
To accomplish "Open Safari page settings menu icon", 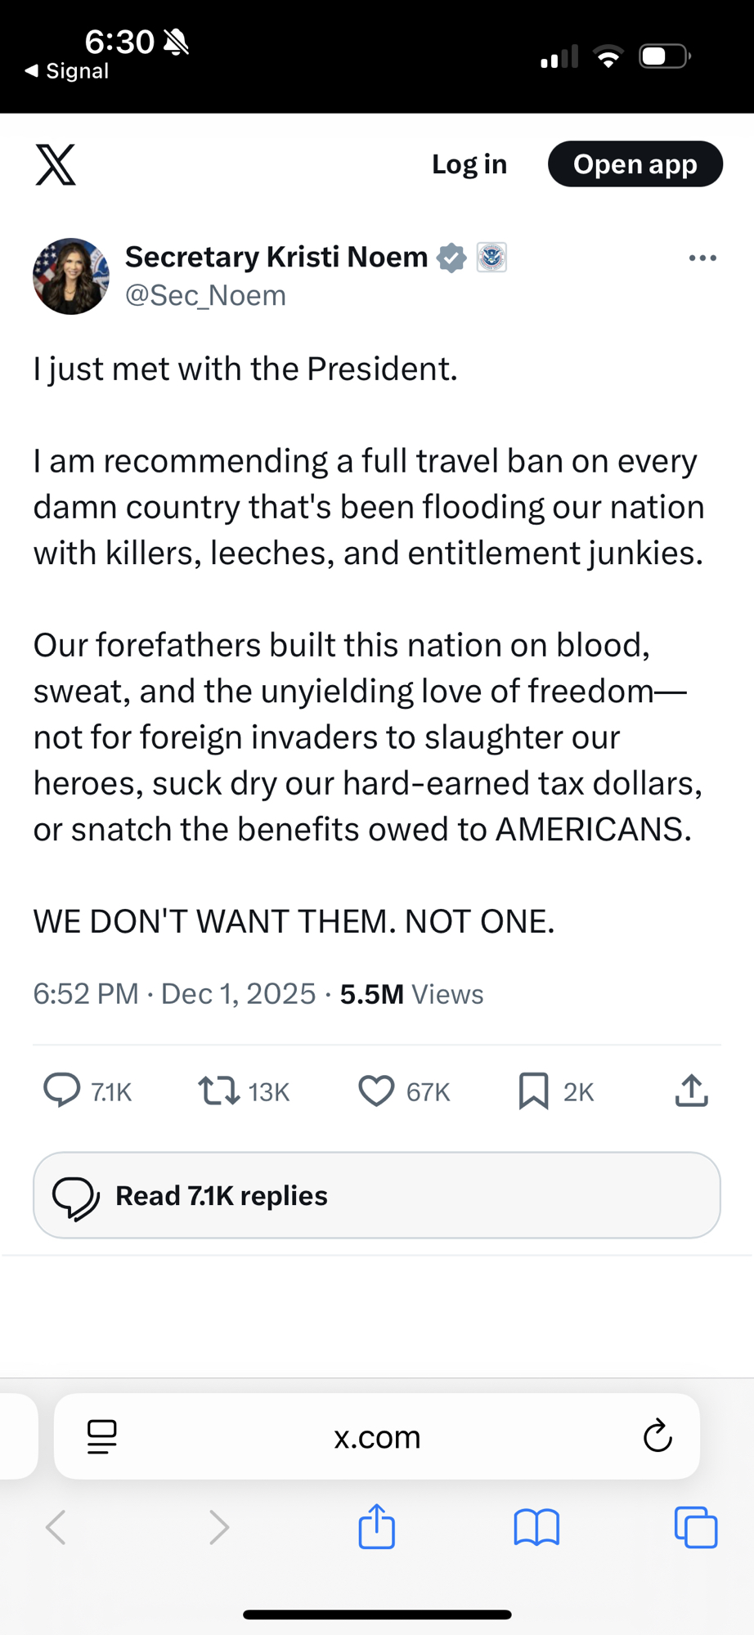I will (x=102, y=1436).
